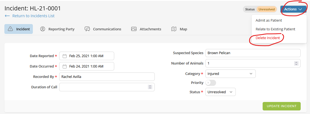This screenshot has width=310, height=114.
Task: Open the Actions dropdown menu
Action: pyautogui.click(x=293, y=9)
